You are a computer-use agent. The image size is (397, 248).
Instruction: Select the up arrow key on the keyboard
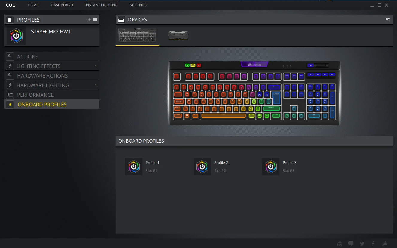[294, 108]
